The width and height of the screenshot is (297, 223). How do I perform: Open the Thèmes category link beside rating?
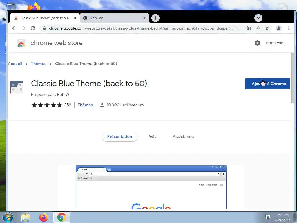click(x=85, y=105)
